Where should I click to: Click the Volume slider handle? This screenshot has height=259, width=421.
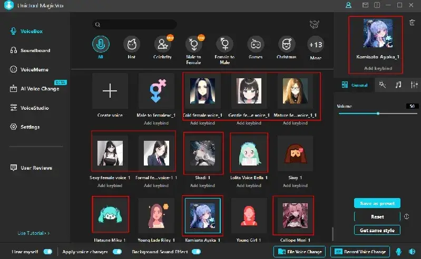coord(378,113)
